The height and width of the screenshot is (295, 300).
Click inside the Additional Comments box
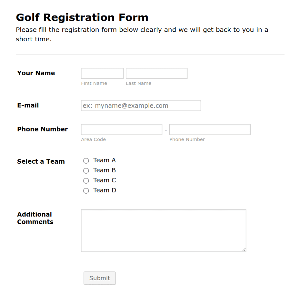pyautogui.click(x=163, y=230)
